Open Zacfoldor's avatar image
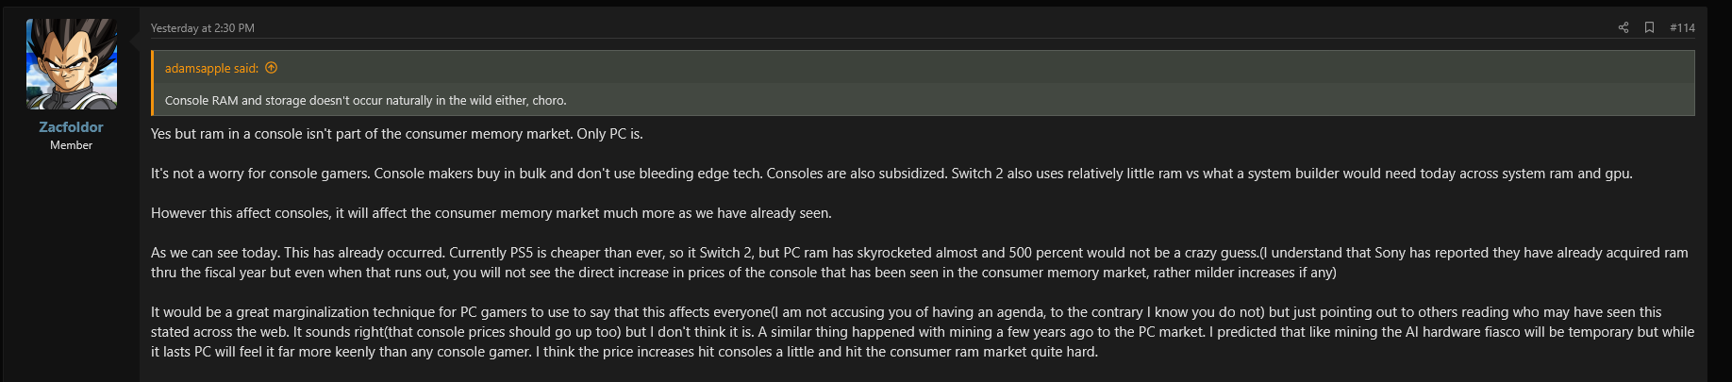1732x382 pixels. (x=72, y=64)
